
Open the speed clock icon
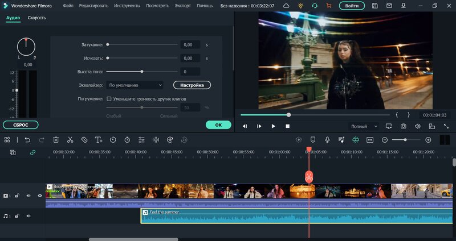pos(113,140)
